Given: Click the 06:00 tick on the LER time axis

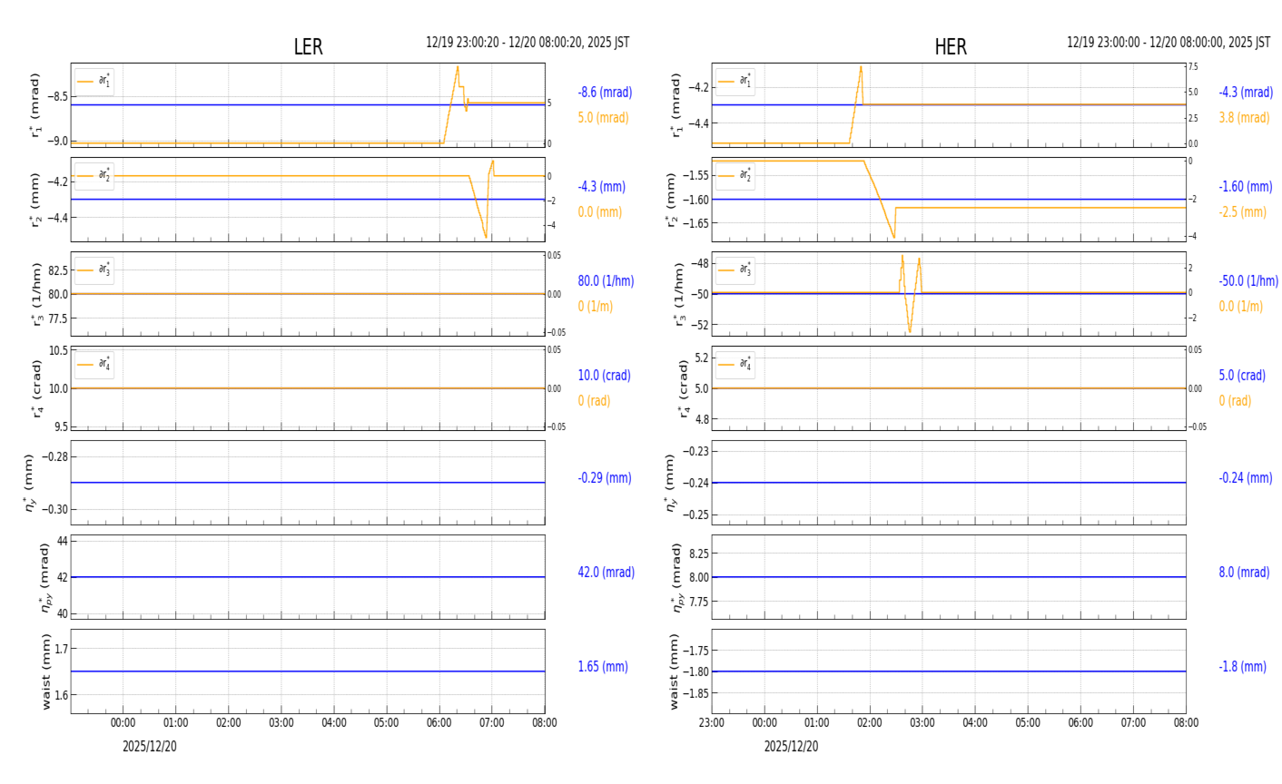Looking at the screenshot, I should pyautogui.click(x=439, y=723).
